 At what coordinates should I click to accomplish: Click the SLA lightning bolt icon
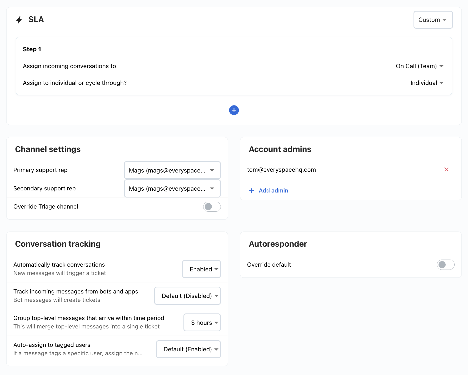(x=19, y=20)
